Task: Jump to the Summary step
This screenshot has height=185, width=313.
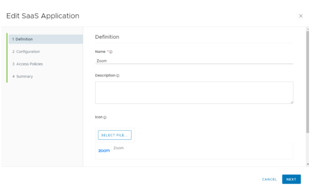Action: click(x=22, y=77)
